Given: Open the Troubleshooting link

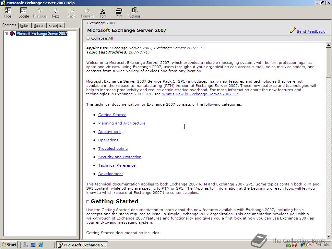Looking at the screenshot, I should (x=113, y=148).
